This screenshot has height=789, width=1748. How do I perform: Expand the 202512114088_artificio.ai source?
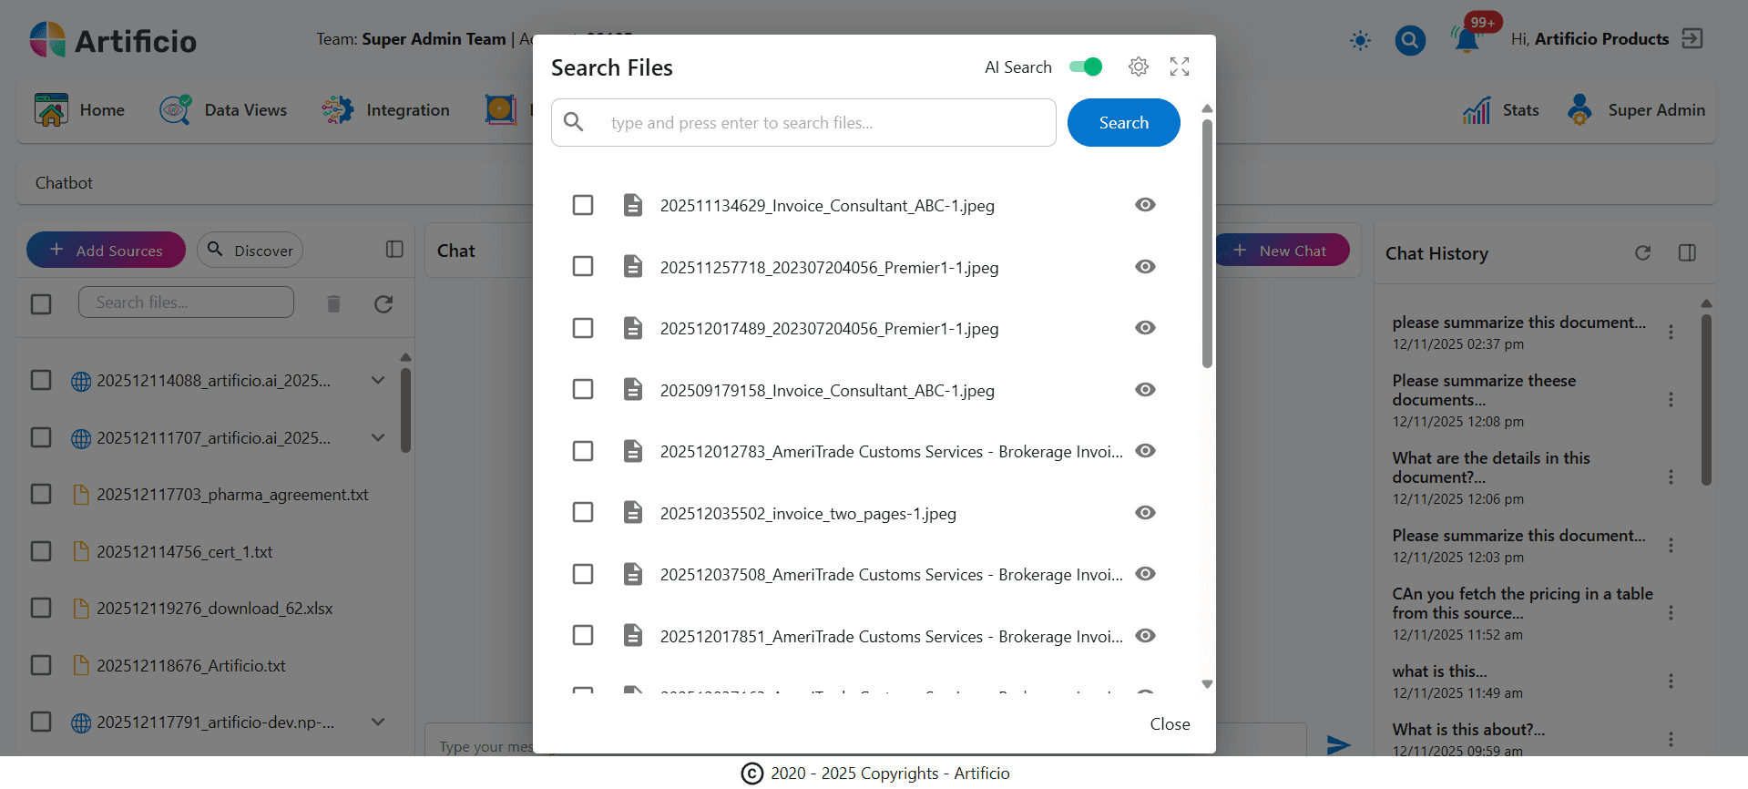tap(378, 380)
